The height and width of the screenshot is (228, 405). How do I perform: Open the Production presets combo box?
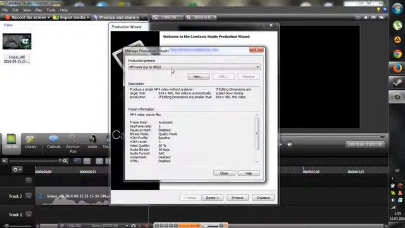[x=194, y=67]
